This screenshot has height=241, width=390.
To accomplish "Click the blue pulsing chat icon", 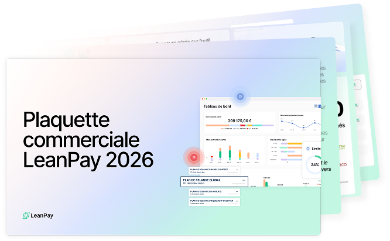I will (240, 97).
